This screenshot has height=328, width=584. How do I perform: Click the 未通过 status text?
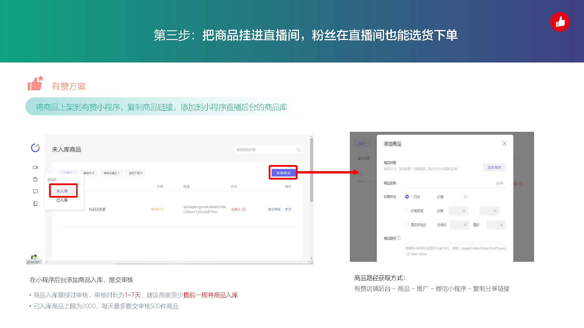[x=235, y=209]
